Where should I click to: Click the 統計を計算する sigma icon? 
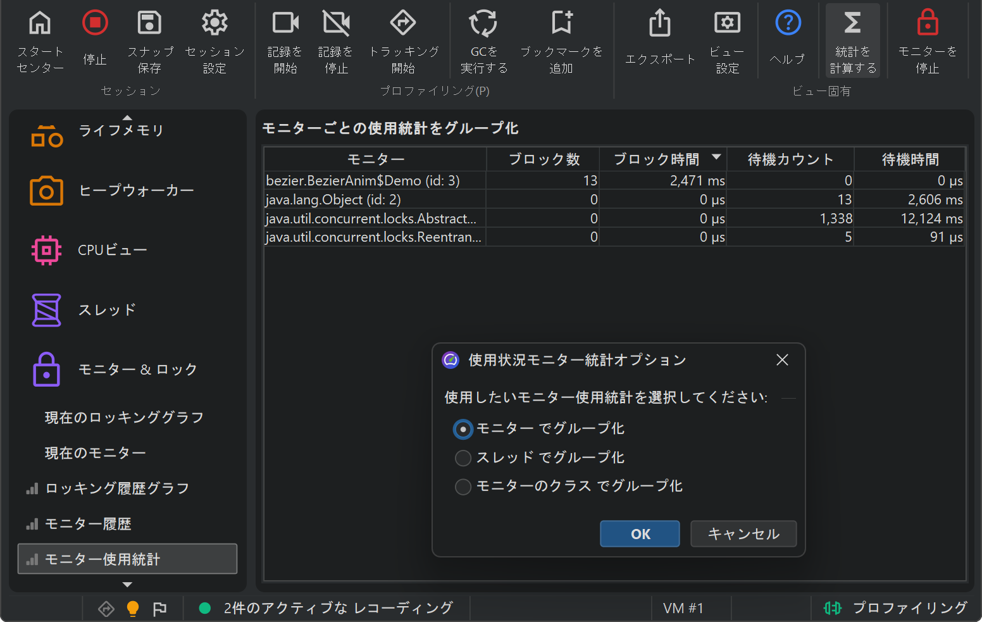(852, 23)
